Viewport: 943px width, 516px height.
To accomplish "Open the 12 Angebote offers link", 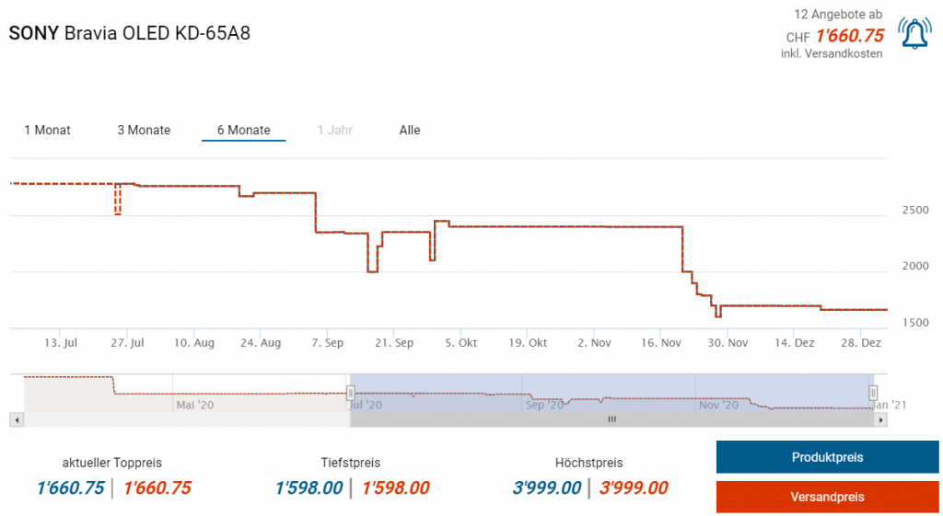I will click(x=838, y=15).
